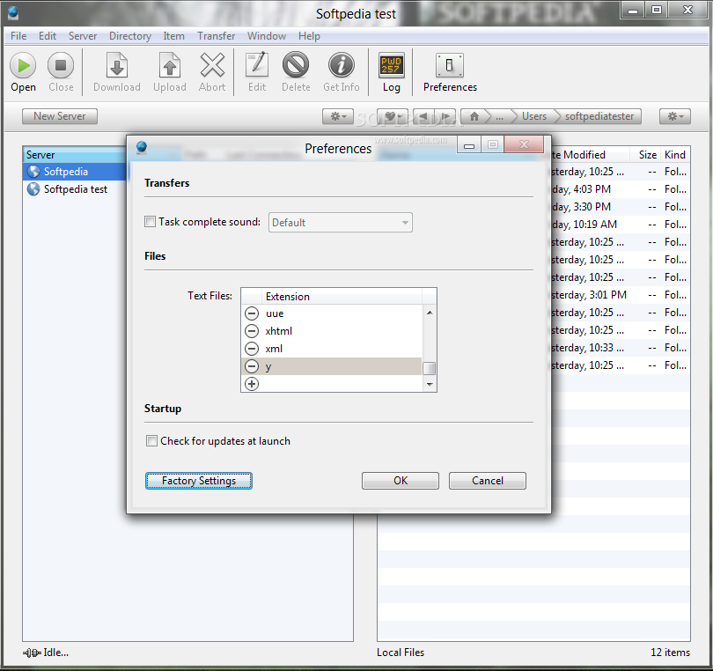Viewport: 713px width, 671px height.
Task: Click the home folder breadcrumb icon
Action: pos(474,116)
